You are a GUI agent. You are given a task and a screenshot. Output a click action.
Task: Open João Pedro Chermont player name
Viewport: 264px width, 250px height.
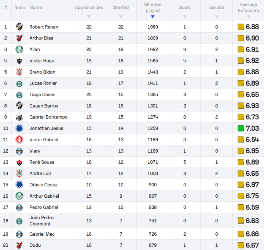tap(41, 221)
